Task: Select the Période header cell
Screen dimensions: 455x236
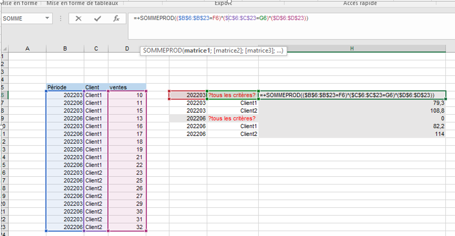Action: [x=65, y=87]
